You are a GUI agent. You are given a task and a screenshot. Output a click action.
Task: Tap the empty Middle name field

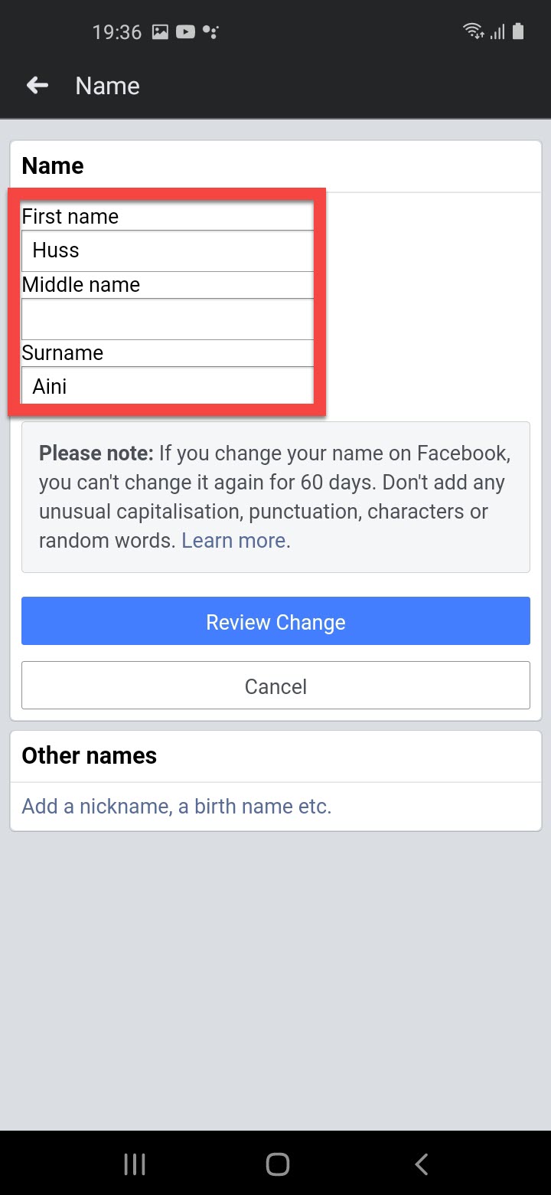pos(167,319)
